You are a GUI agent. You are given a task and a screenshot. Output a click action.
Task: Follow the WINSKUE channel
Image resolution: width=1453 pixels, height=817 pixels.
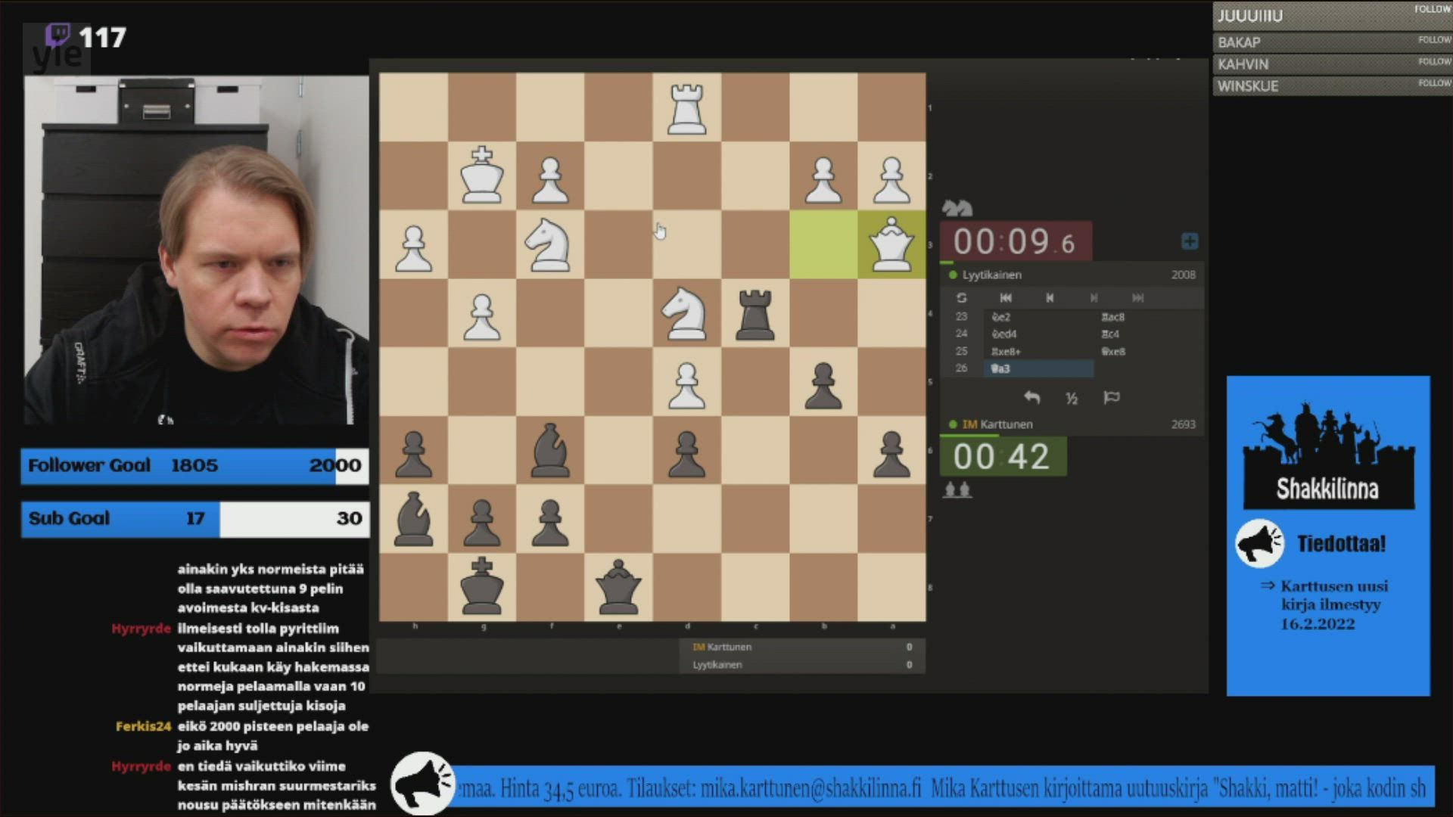coord(1433,83)
